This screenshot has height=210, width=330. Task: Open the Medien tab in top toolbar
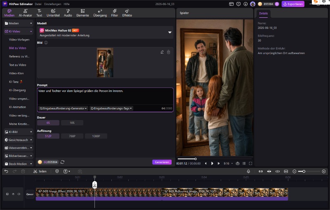9,13
